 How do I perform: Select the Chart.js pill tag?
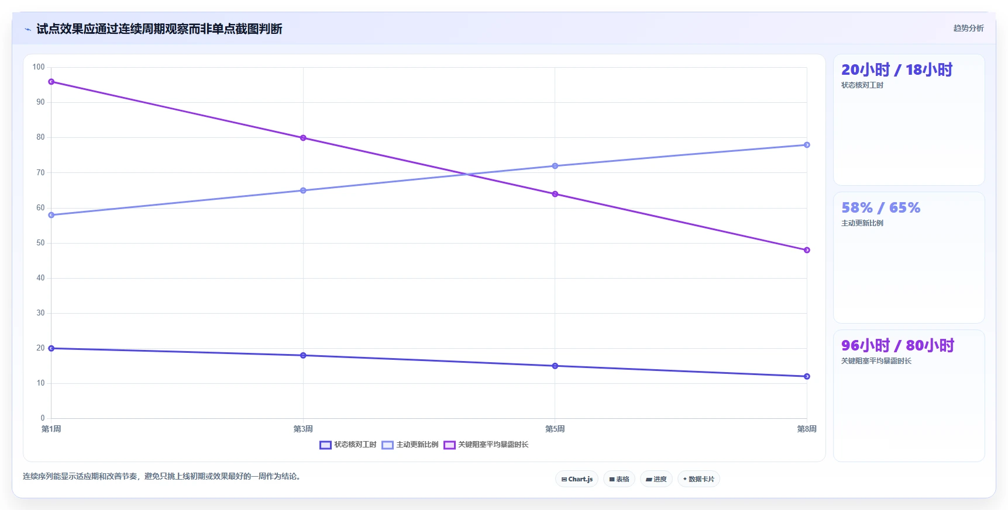click(x=577, y=479)
